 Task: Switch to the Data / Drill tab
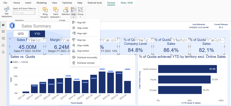(x=126, y=3)
